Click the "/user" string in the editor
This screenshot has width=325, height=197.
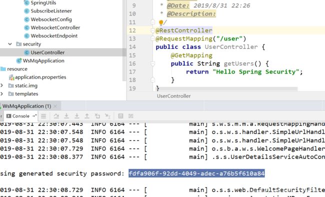click(x=229, y=38)
